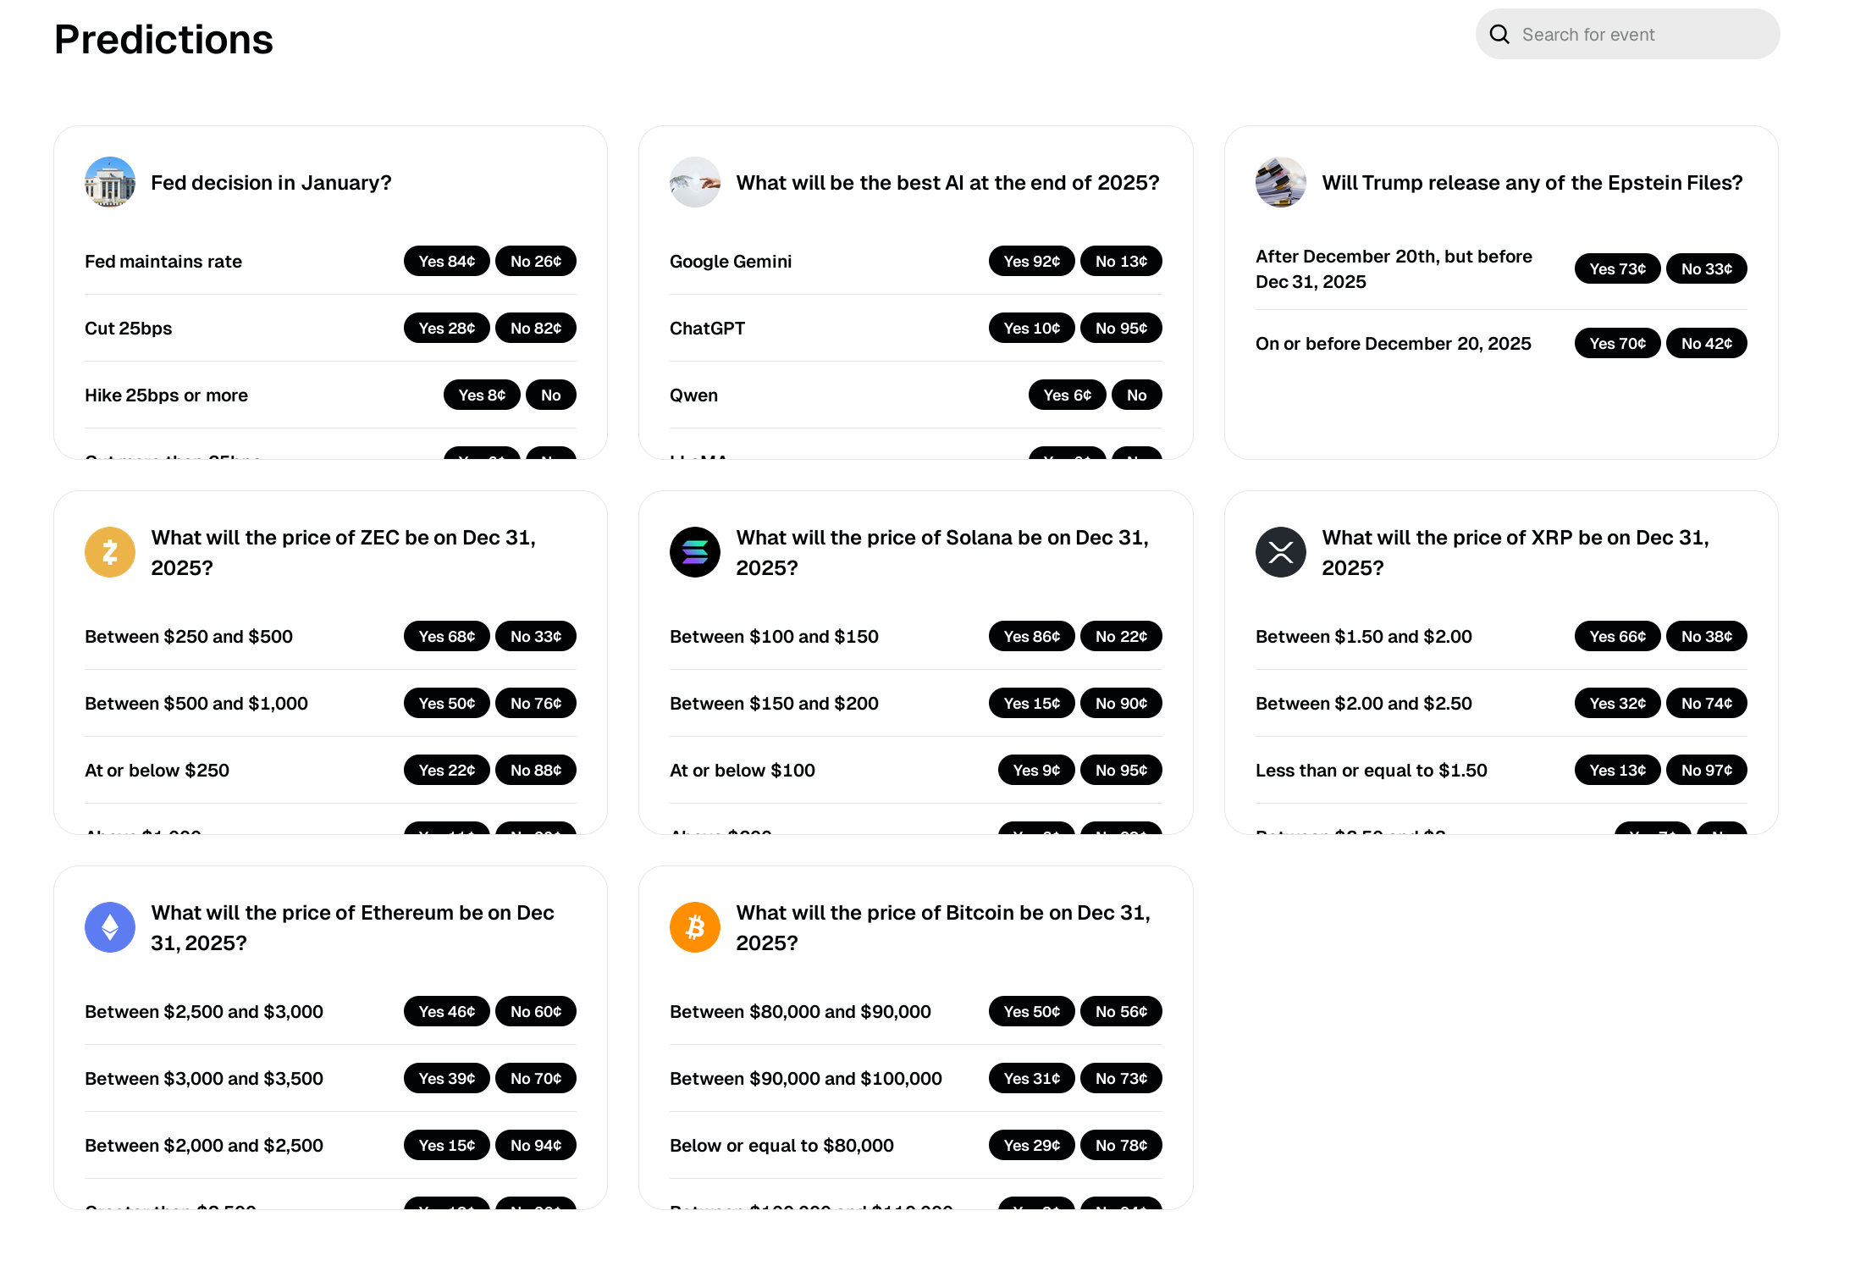Click the Solana logo icon
The image size is (1855, 1266).
pos(695,552)
